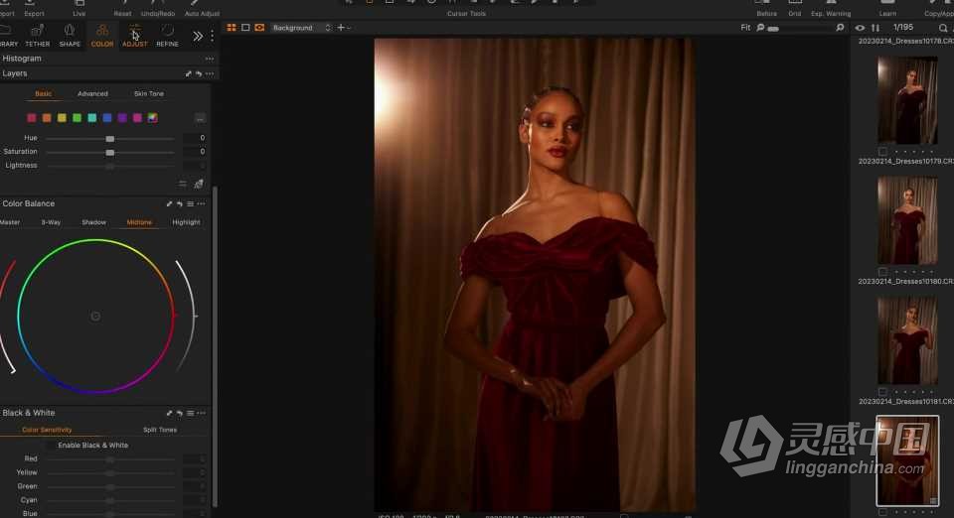Click Fit zoom button
This screenshot has height=518, width=954.
point(745,28)
